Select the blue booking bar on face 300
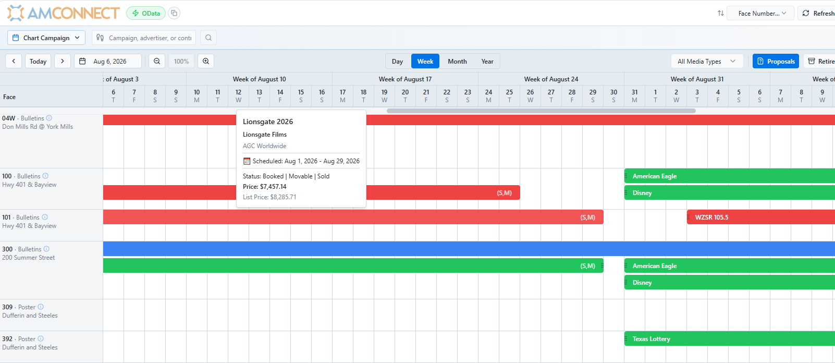 coord(469,249)
